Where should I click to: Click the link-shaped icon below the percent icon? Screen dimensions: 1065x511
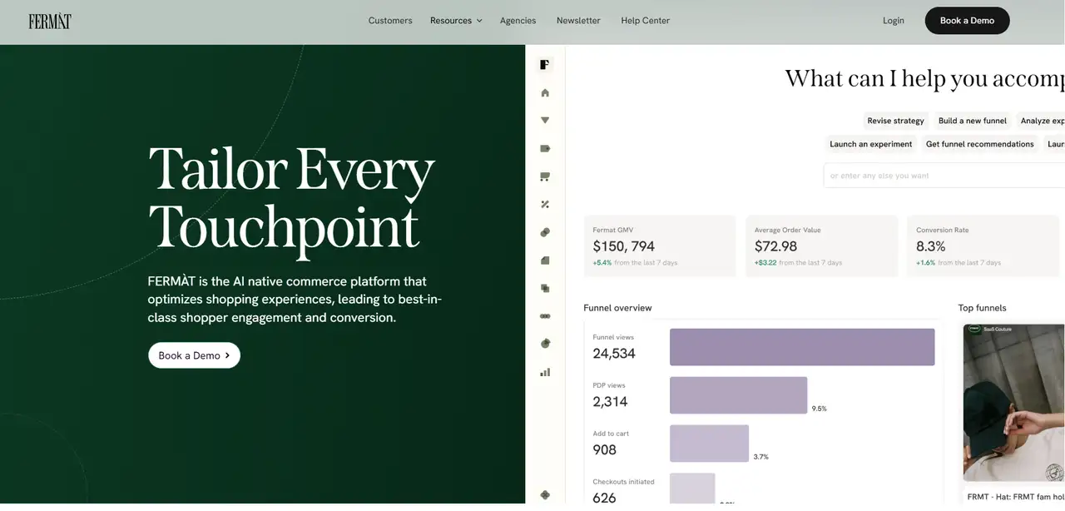click(x=545, y=232)
